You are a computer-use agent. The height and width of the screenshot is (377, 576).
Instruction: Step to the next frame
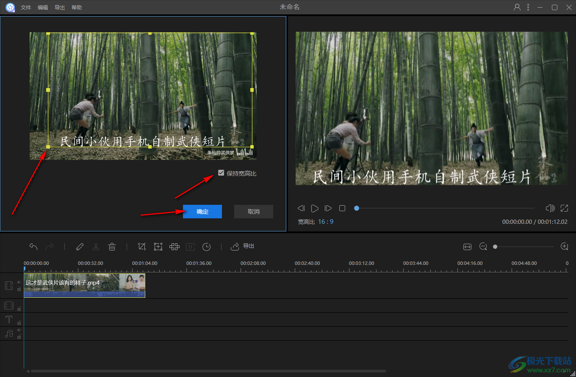pos(328,208)
